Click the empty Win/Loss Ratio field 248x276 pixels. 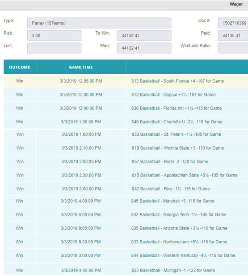233,48
